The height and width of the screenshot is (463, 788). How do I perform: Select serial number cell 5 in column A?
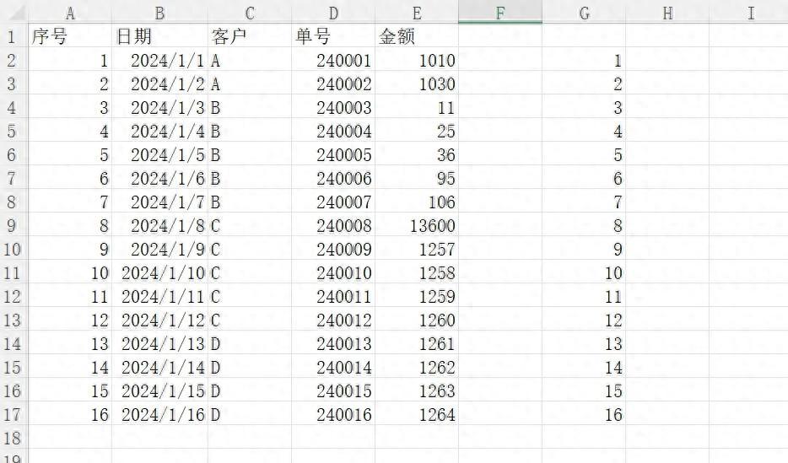70,154
